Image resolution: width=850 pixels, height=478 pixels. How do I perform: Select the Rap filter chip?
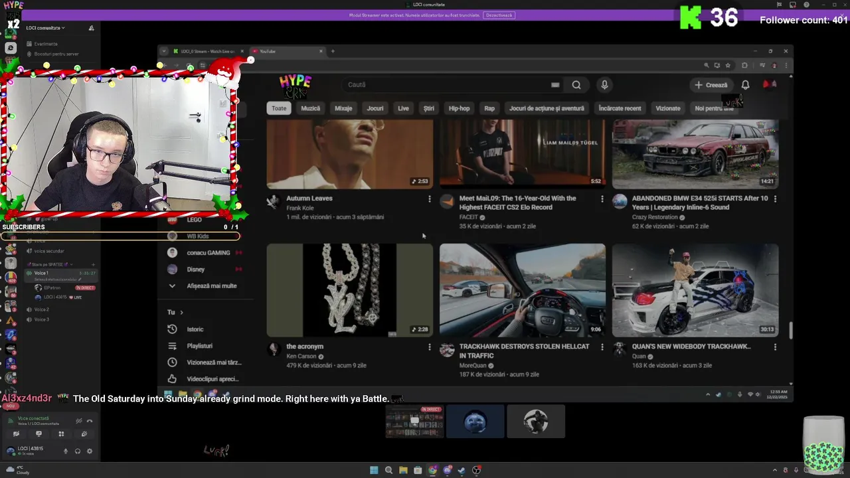(x=489, y=108)
